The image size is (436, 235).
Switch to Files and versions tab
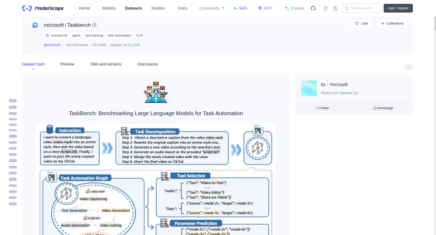106,64
